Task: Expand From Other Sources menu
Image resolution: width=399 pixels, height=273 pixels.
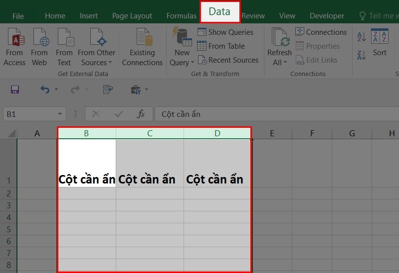Action: pos(96,47)
